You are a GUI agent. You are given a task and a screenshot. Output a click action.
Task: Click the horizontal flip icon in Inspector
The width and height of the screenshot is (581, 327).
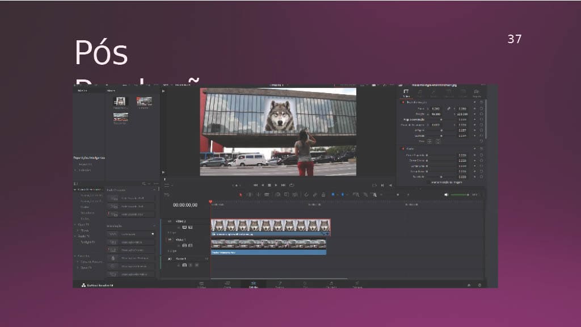(430, 141)
